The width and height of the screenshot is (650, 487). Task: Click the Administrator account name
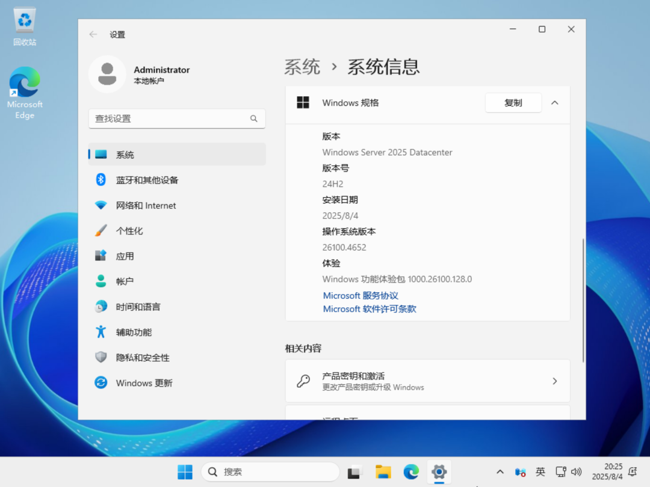click(162, 70)
